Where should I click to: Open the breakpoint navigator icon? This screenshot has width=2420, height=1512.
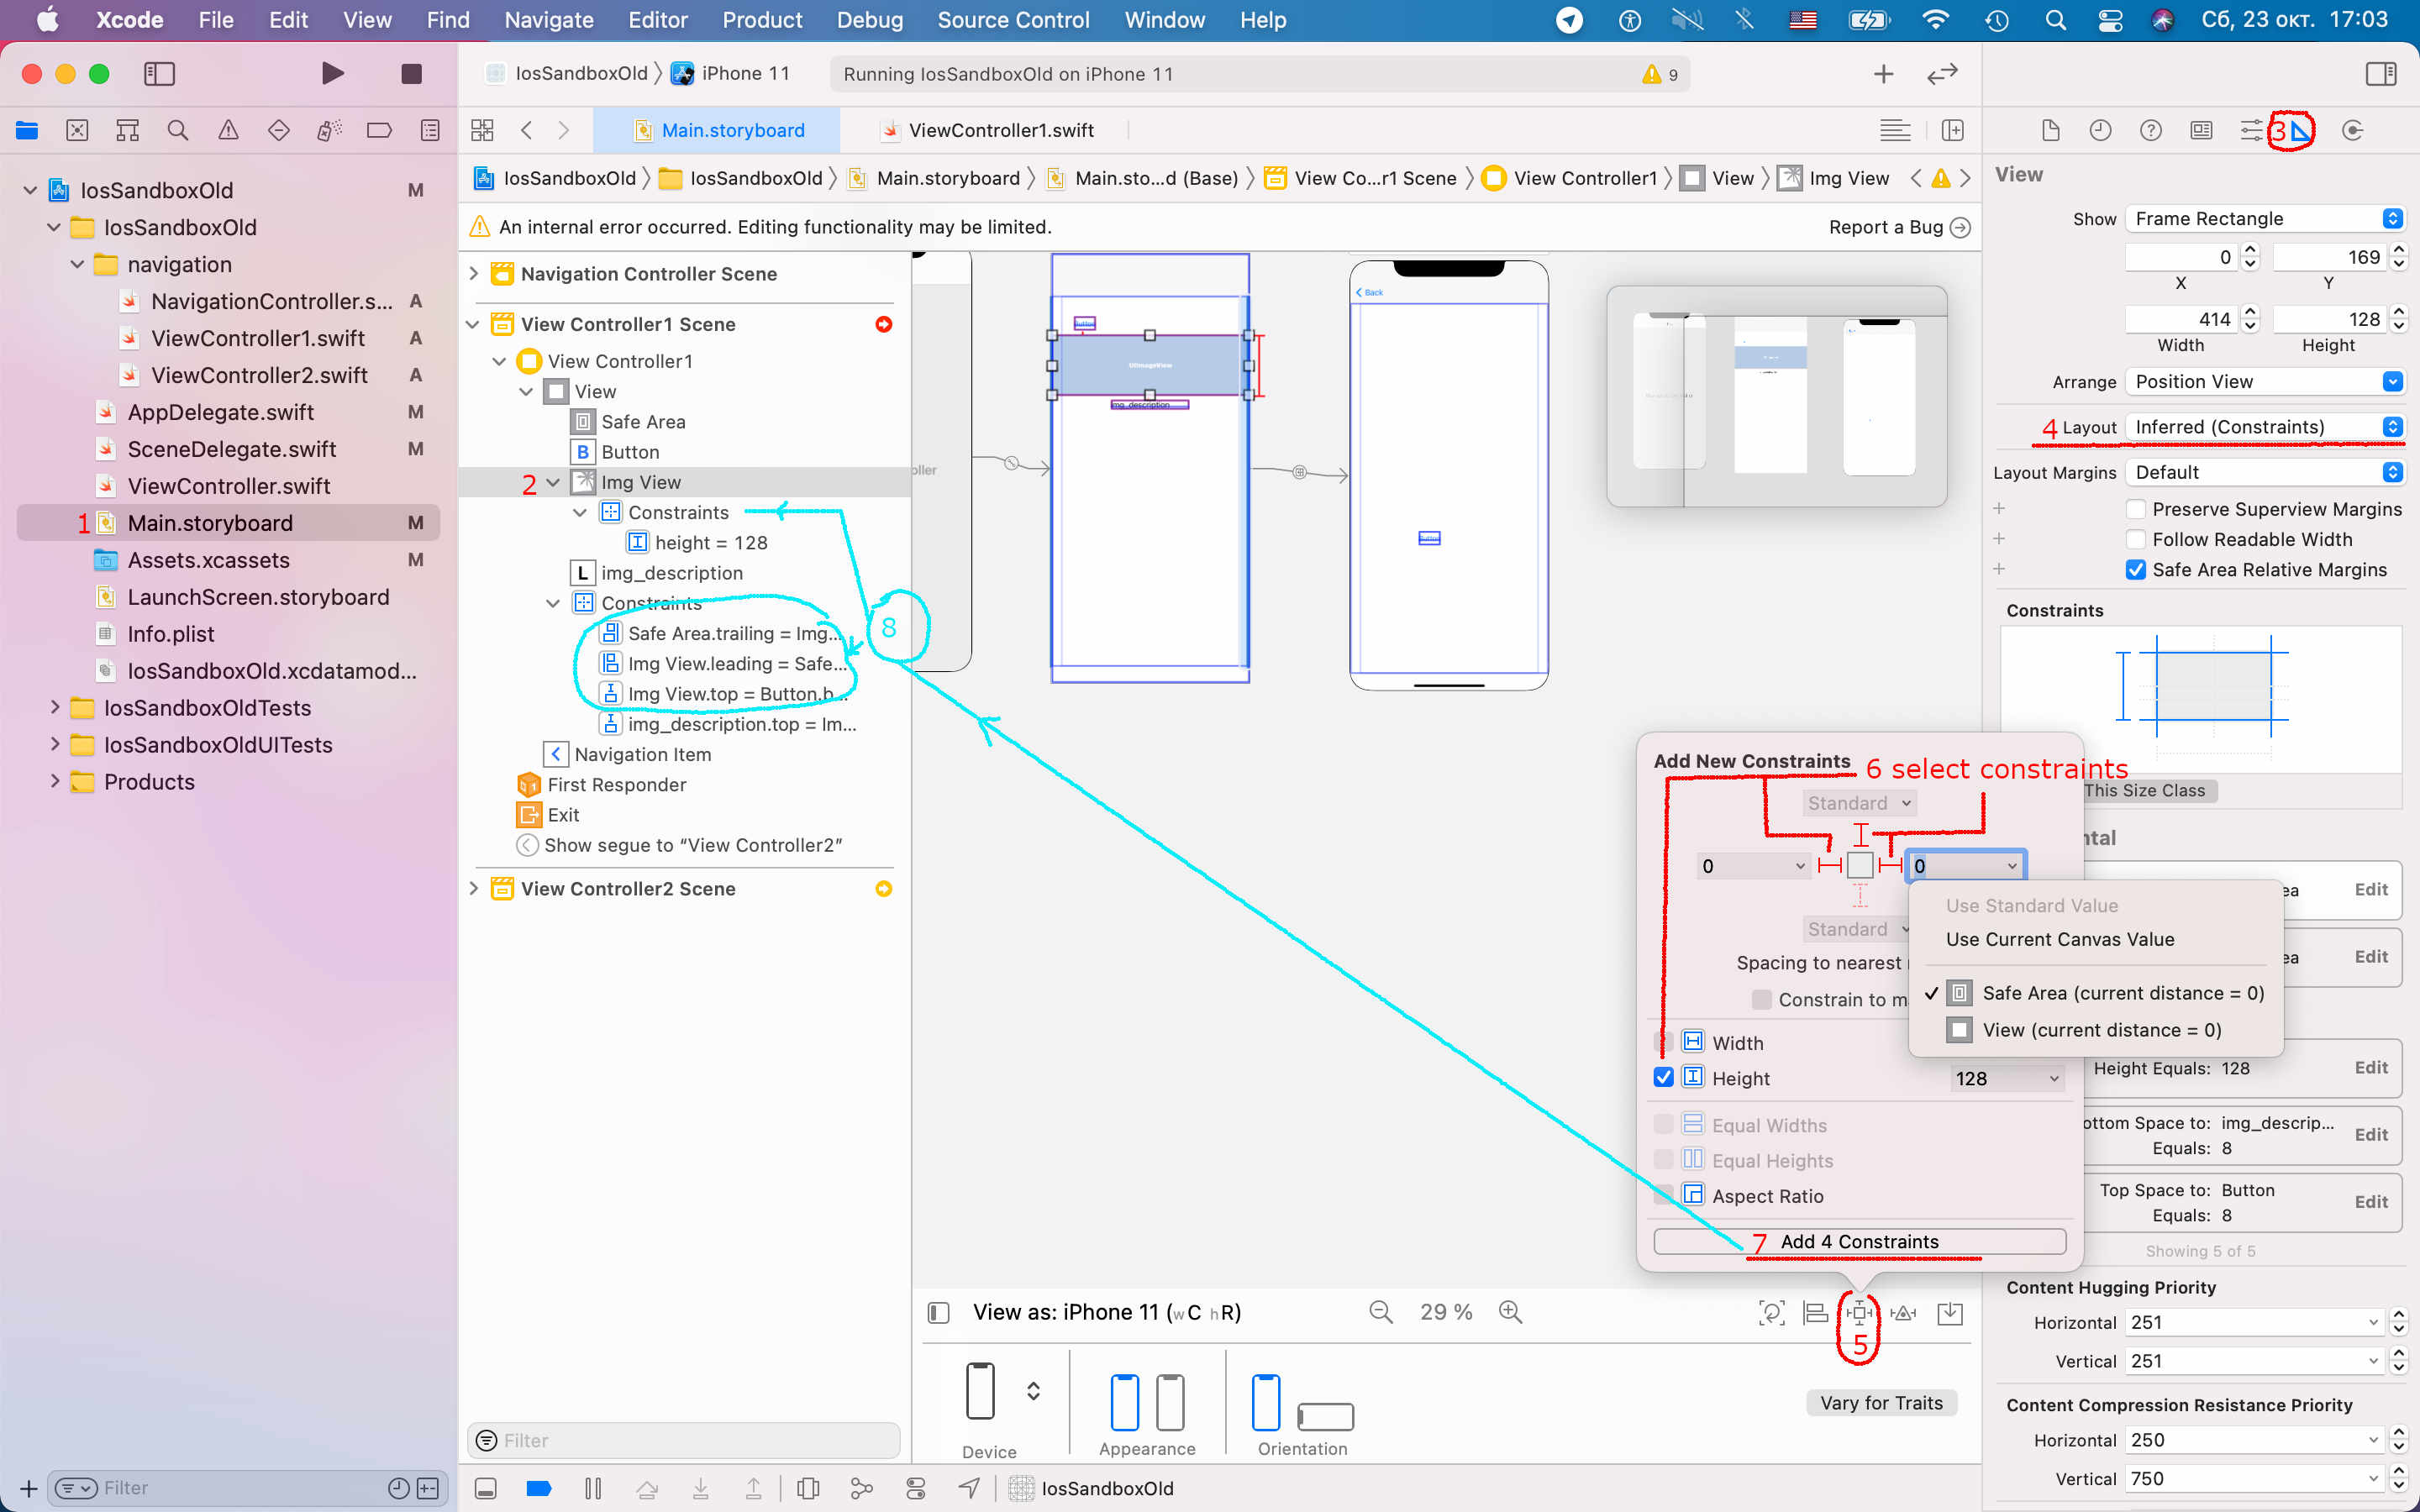(x=379, y=130)
